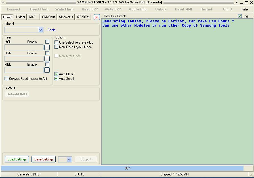Enable the OGM file checkbox
254x178 pixels.
(47, 53)
